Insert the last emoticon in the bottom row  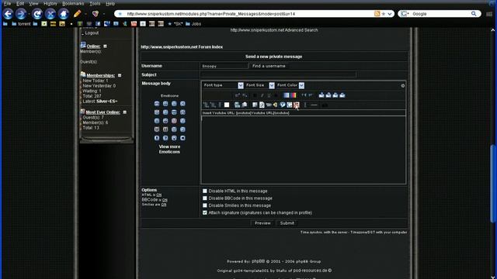pos(182,138)
